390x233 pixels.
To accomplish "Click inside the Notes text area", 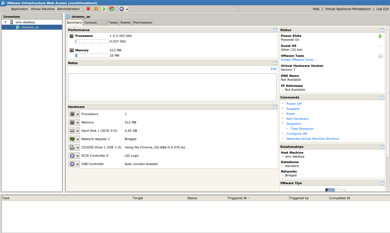I will 172,87.
